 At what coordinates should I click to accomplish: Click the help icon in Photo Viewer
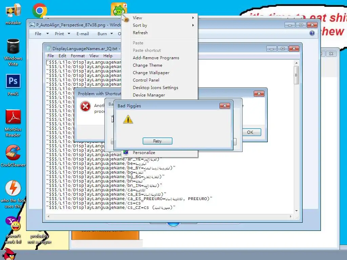312,34
